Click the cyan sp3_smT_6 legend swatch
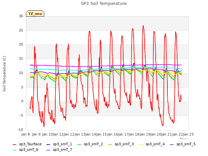Image resolution: width=208 pixels, height=156 pixels. point(14,150)
